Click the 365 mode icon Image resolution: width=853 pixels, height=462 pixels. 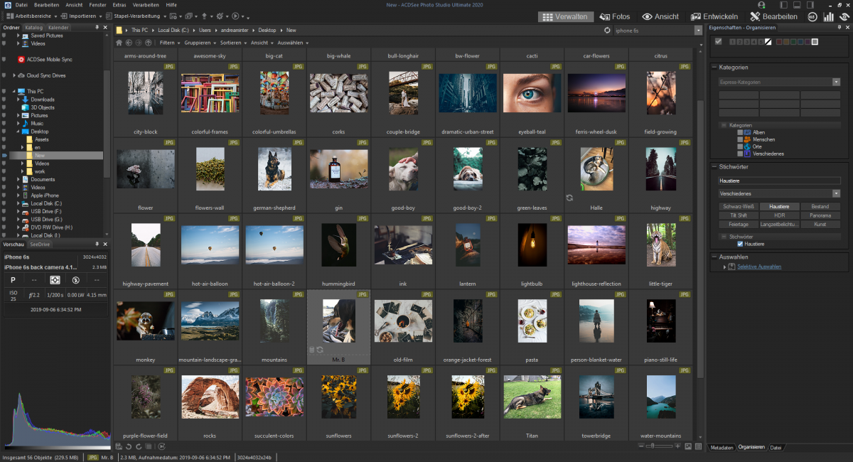pyautogui.click(x=812, y=16)
